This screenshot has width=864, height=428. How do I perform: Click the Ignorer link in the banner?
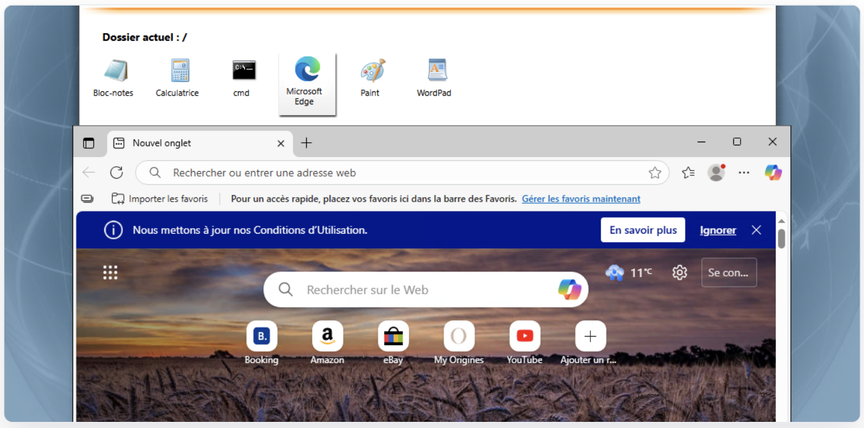pos(717,231)
